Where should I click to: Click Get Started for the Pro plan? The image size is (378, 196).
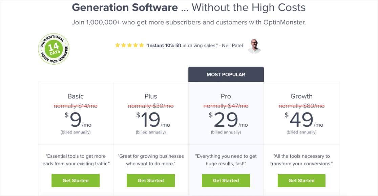pos(226,180)
